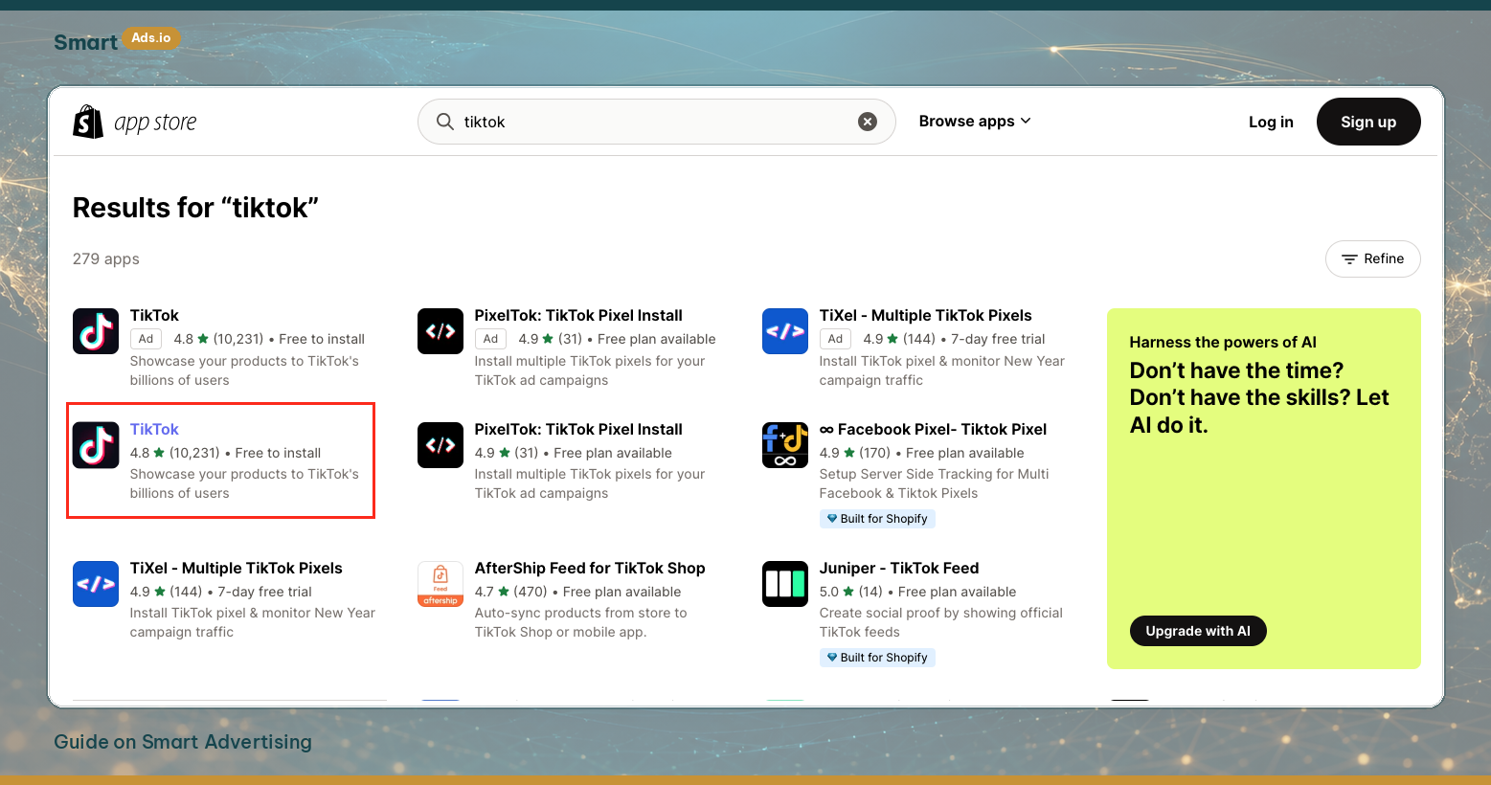The height and width of the screenshot is (785, 1491).
Task: Click the Shopify bag logo icon
Action: point(88,122)
